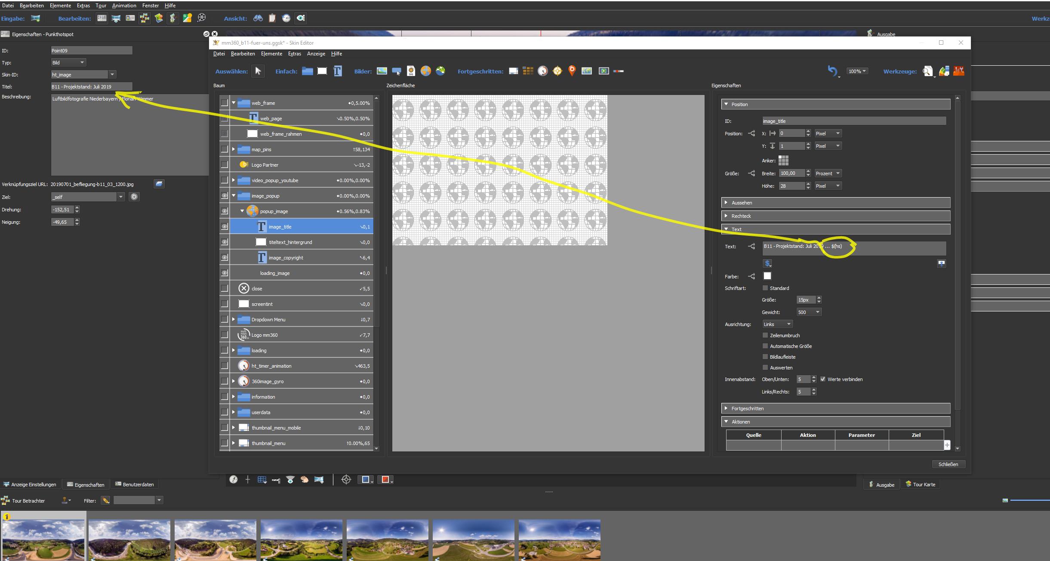Add a map pin element
The height and width of the screenshot is (561, 1050).
point(572,71)
